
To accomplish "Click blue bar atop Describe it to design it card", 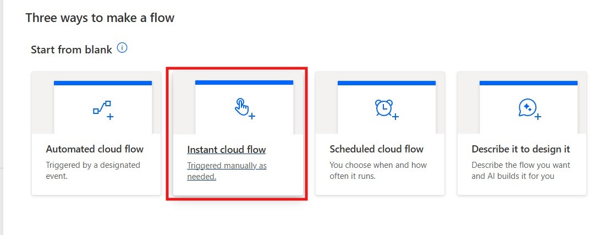I will tap(529, 83).
